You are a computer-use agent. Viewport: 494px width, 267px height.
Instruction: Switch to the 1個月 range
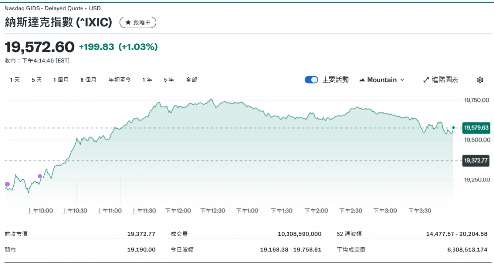(x=61, y=80)
